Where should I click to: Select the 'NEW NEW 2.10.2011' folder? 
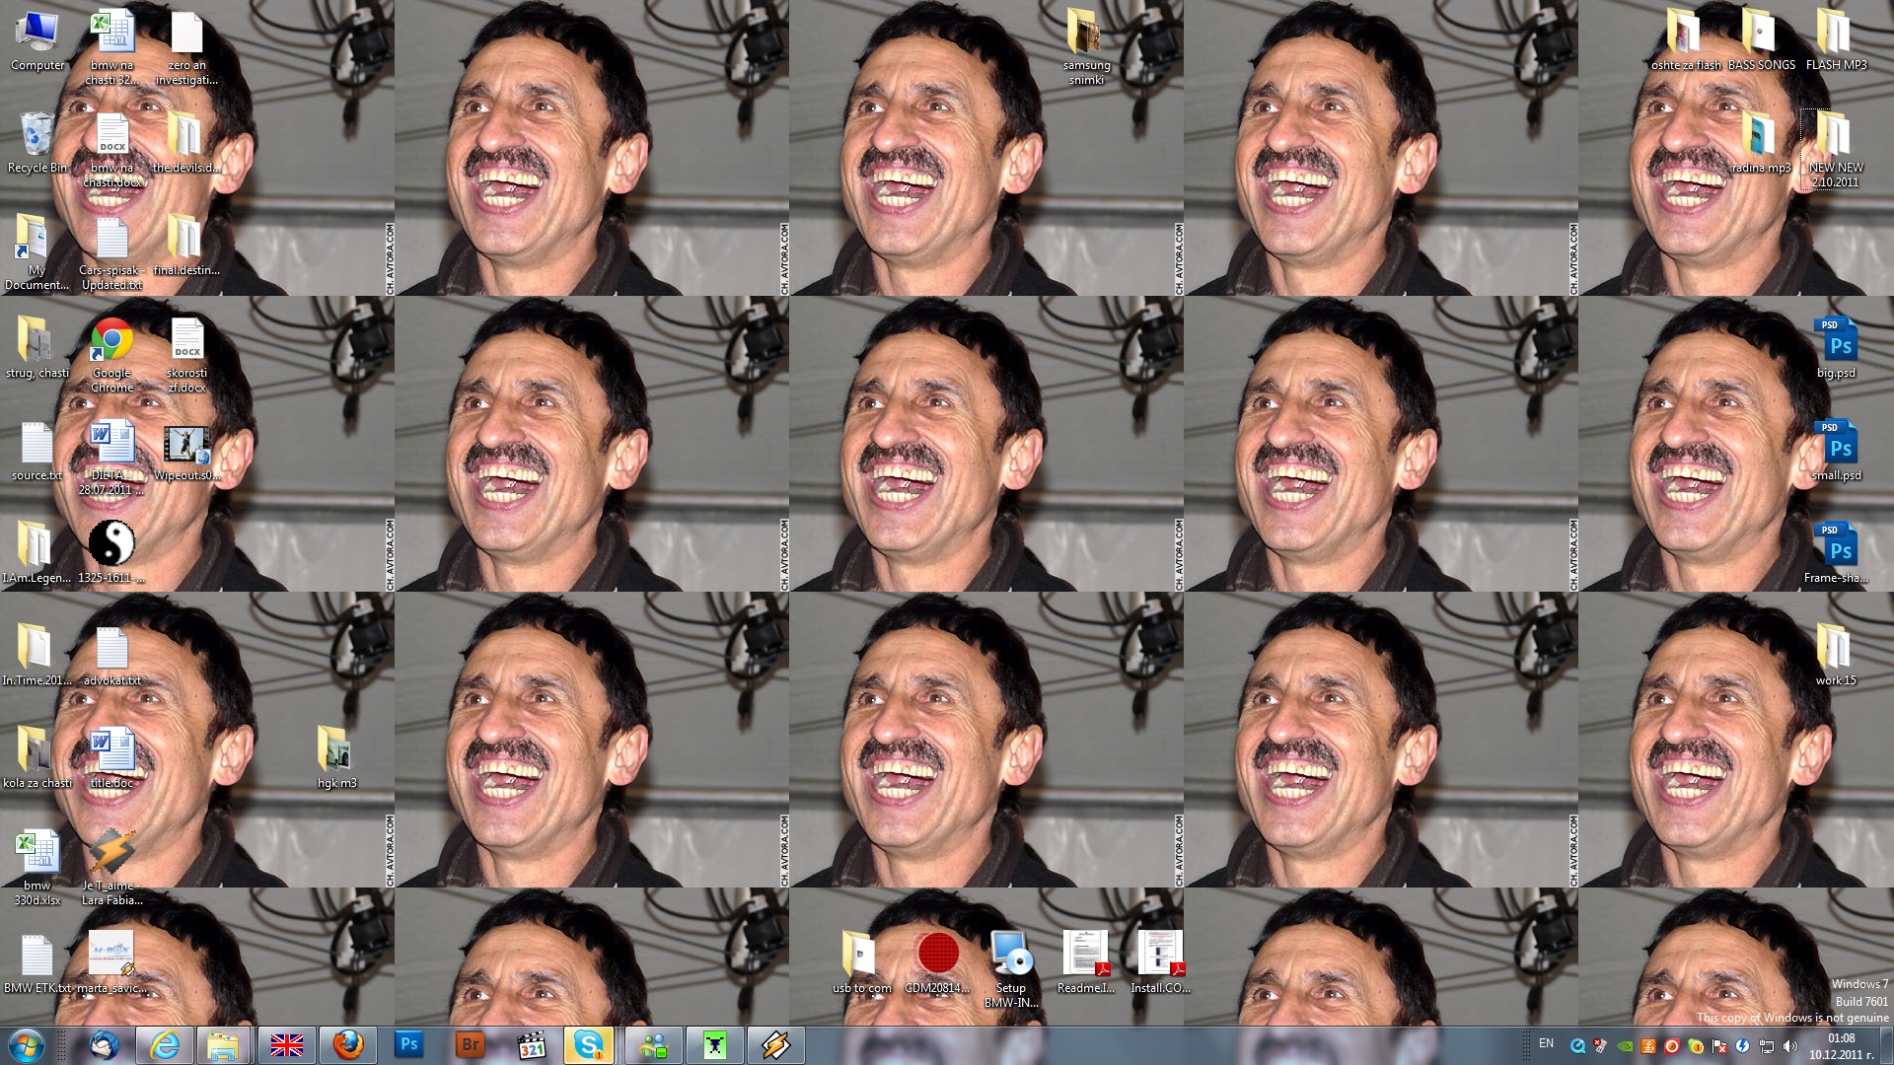[x=1836, y=150]
